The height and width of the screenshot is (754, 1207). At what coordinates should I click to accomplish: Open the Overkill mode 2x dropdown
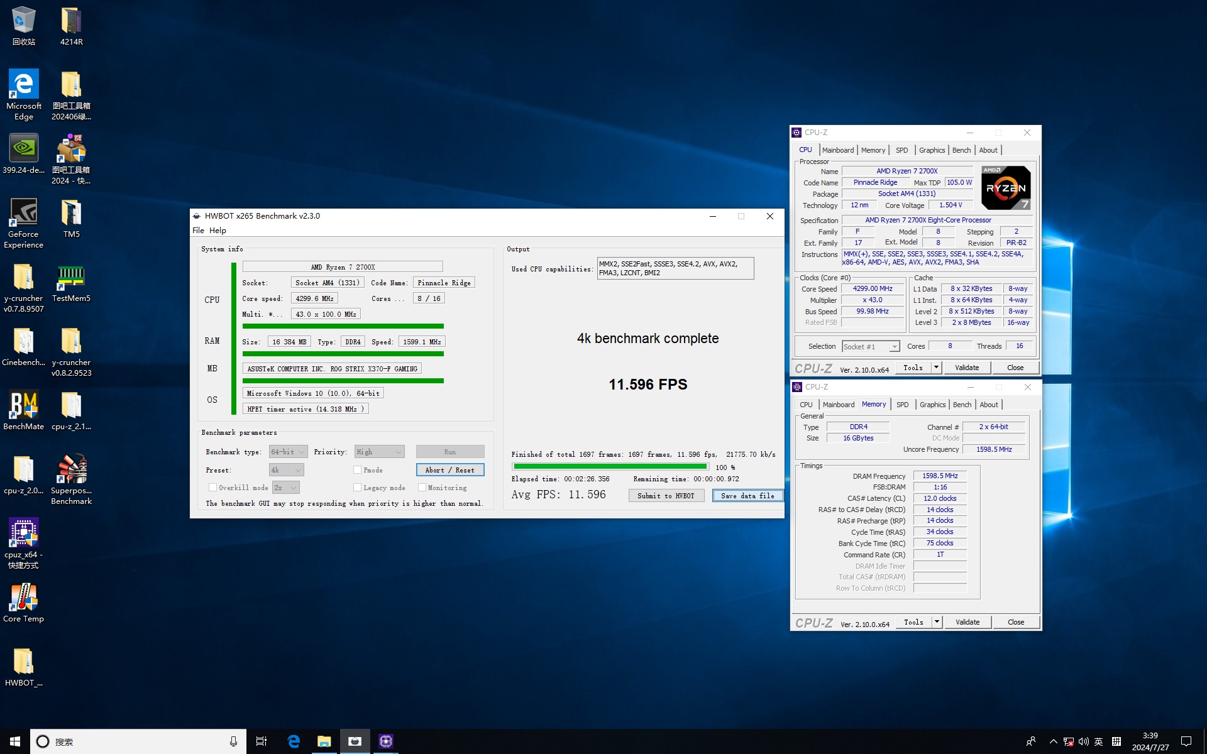(x=285, y=488)
